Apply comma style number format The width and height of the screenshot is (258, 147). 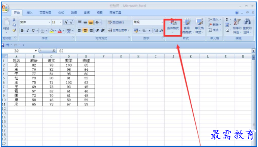(150, 31)
